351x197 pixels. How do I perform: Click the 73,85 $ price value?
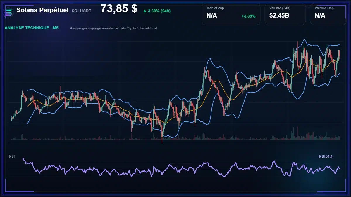click(119, 9)
